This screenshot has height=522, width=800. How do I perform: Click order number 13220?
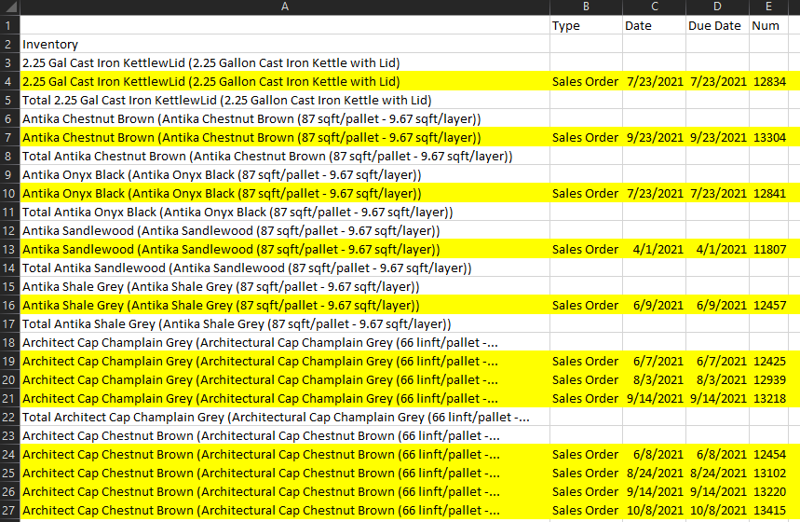(768, 491)
